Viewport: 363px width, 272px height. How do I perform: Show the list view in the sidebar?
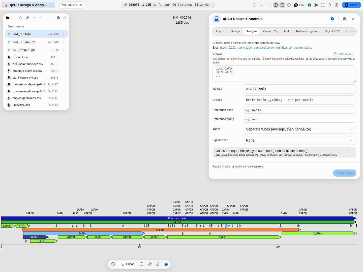pos(14,18)
